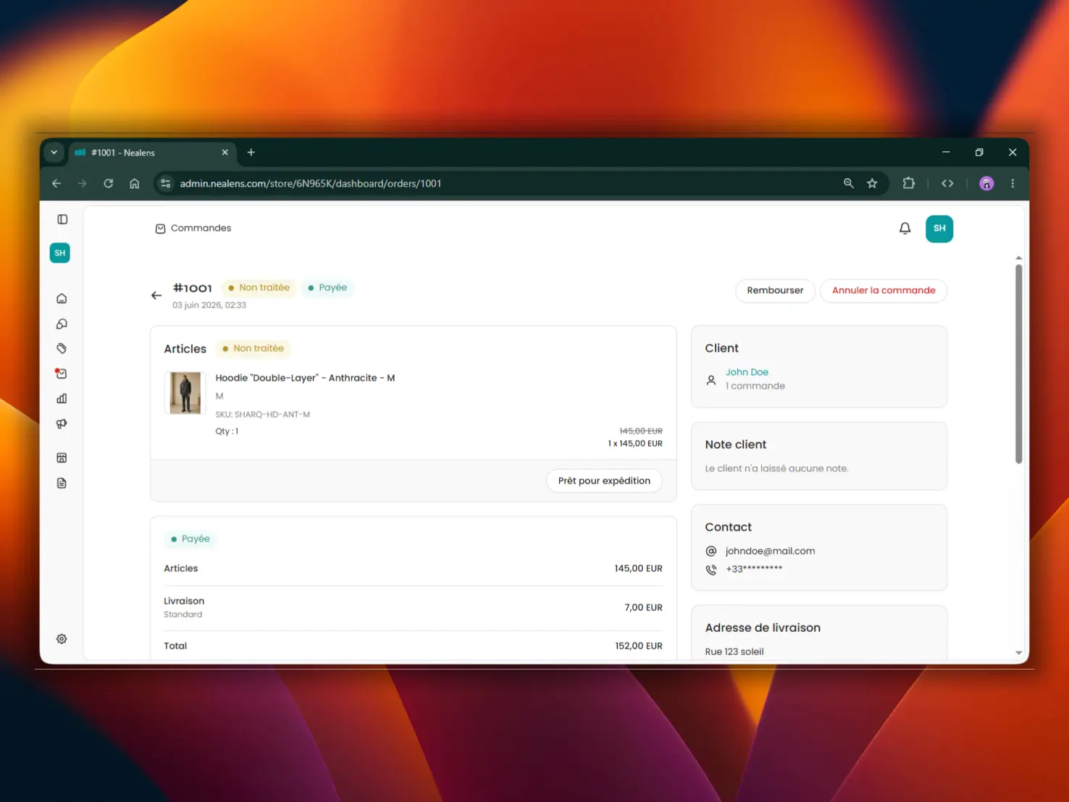Click the Non traitée badge beside Articles heading
Viewport: 1069px width, 802px height.
point(253,348)
